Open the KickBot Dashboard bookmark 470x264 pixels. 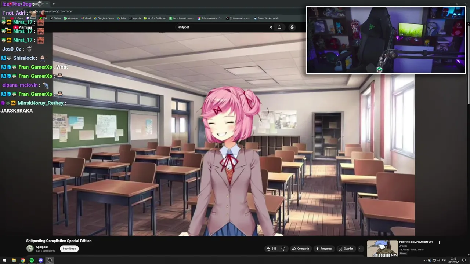155,18
